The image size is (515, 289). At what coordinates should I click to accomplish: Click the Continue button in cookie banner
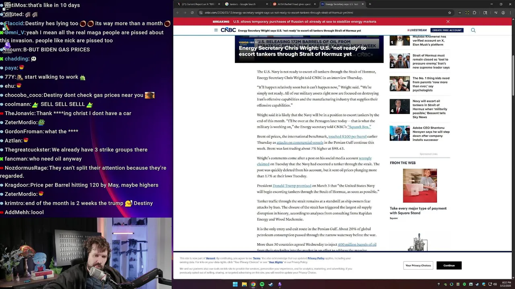449,265
